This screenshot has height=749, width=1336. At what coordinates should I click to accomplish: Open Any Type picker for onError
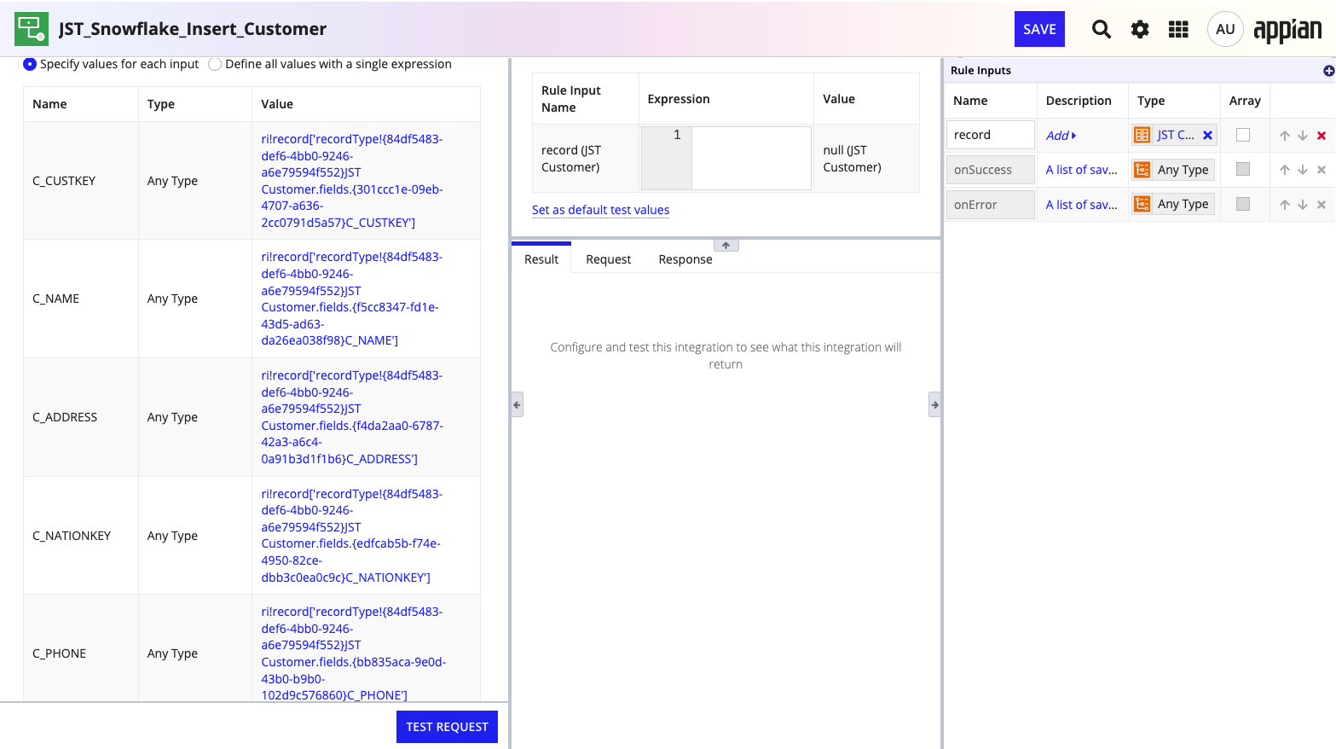click(x=1173, y=204)
